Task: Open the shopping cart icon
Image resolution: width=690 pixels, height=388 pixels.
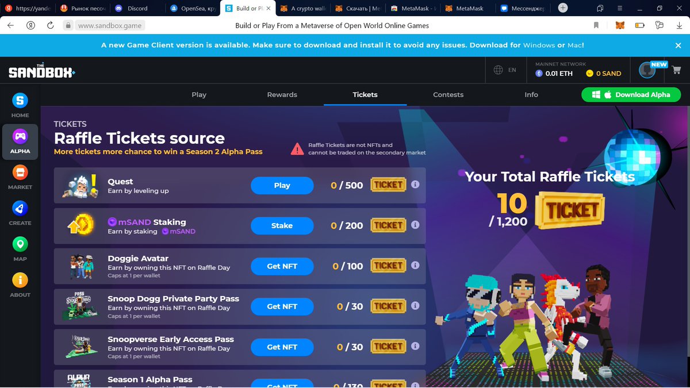Action: [676, 70]
